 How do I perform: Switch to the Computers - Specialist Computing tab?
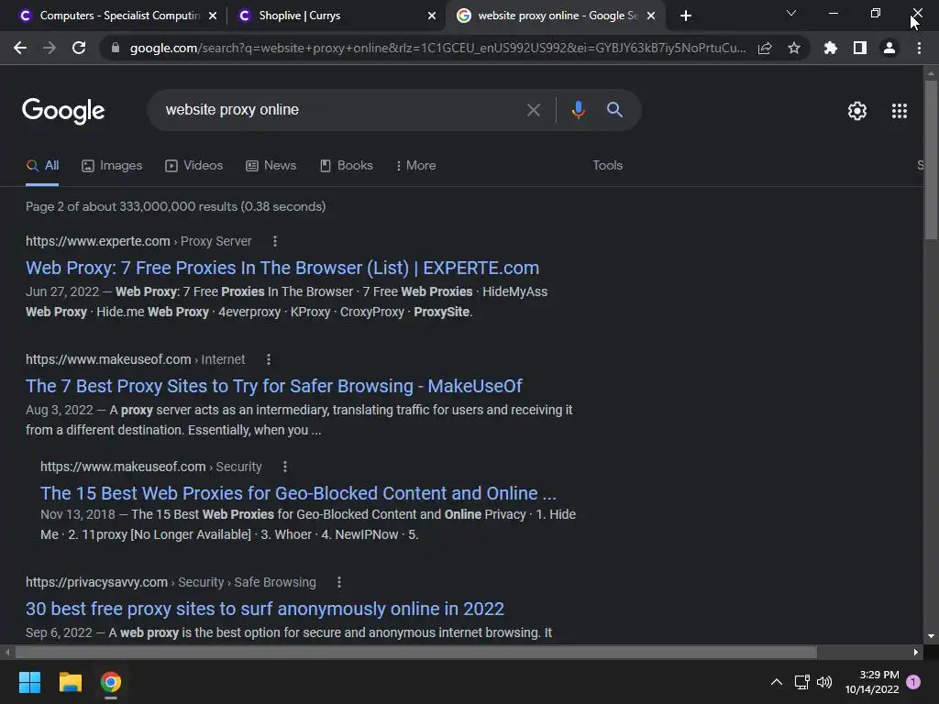tap(118, 16)
